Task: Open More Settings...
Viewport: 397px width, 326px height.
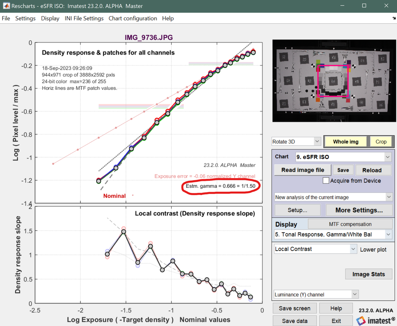Action: pyautogui.click(x=359, y=210)
